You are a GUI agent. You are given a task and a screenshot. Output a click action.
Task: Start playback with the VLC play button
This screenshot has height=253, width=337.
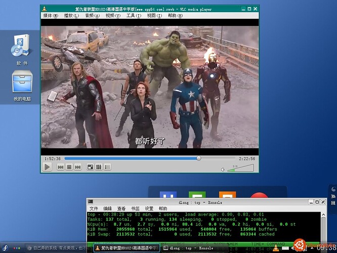pyautogui.click(x=47, y=167)
